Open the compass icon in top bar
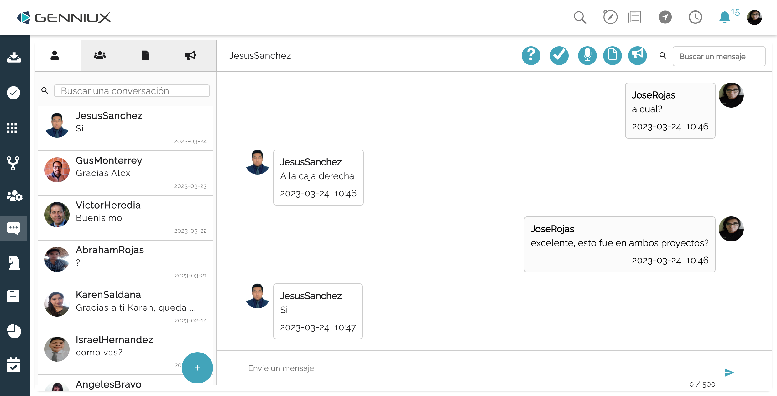The image size is (777, 396). (x=610, y=17)
